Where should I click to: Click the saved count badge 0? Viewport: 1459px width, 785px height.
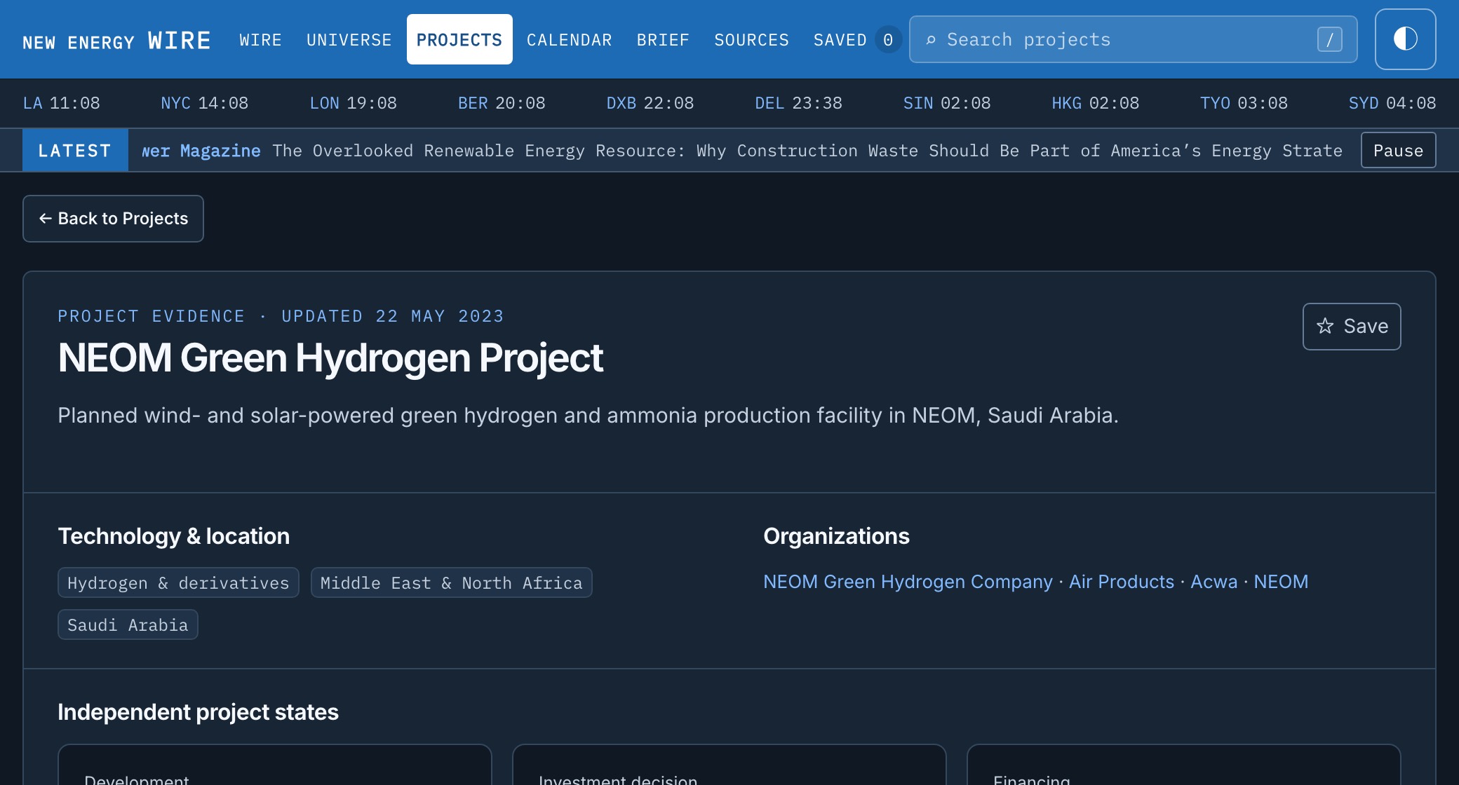[888, 40]
